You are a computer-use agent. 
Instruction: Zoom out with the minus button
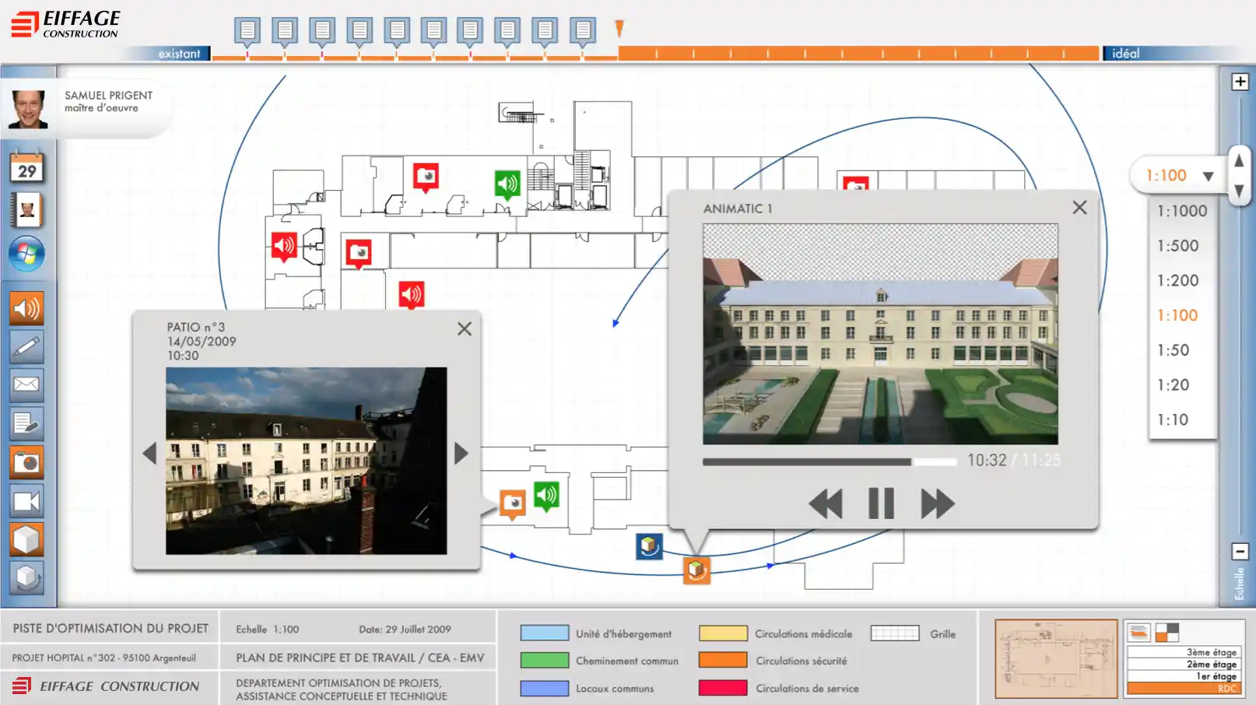click(x=1240, y=552)
